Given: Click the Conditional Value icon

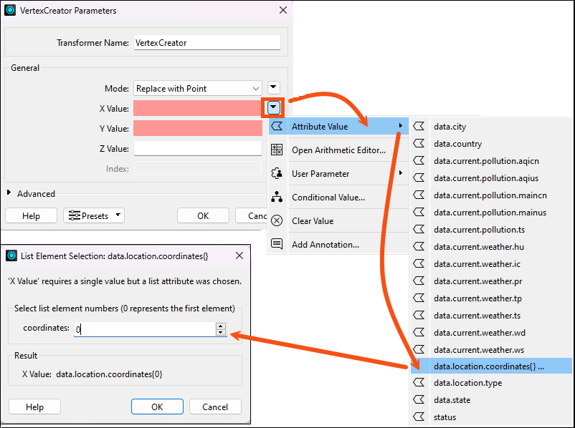Looking at the screenshot, I should coord(277,198).
